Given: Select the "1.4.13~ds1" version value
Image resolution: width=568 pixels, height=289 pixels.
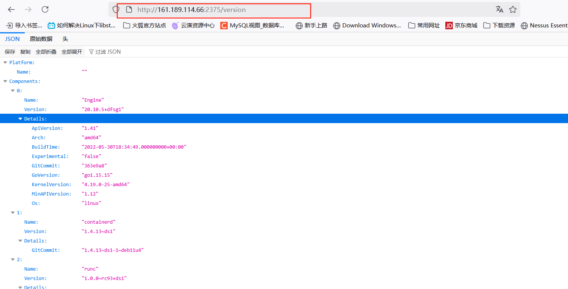Looking at the screenshot, I should pos(99,231).
